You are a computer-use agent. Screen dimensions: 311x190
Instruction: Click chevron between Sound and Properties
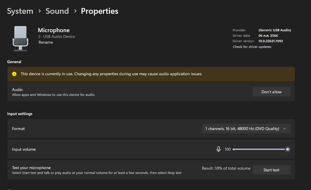pos(75,11)
